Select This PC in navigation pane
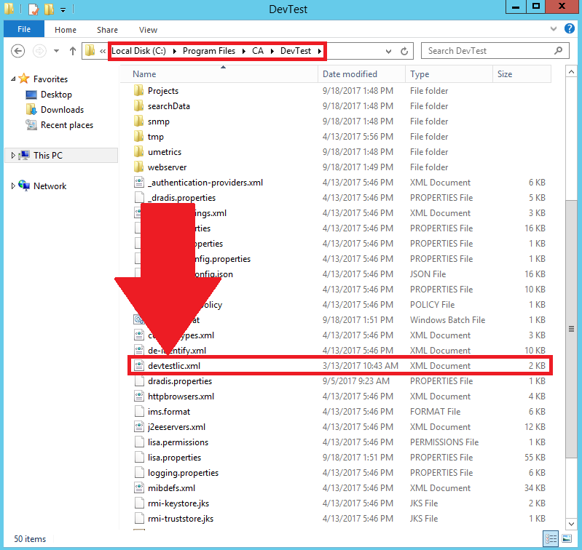 pyautogui.click(x=48, y=155)
